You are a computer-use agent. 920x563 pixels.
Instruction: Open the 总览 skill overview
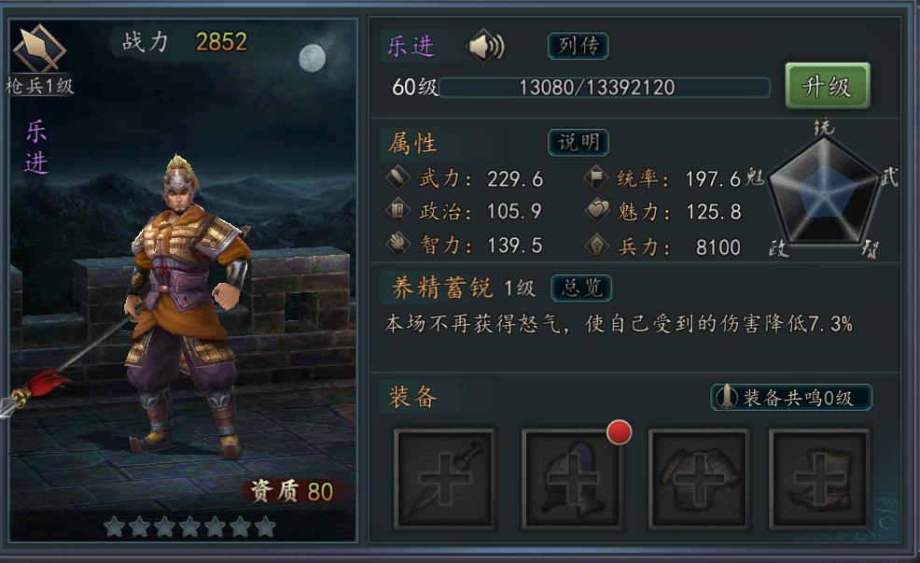[x=581, y=289]
